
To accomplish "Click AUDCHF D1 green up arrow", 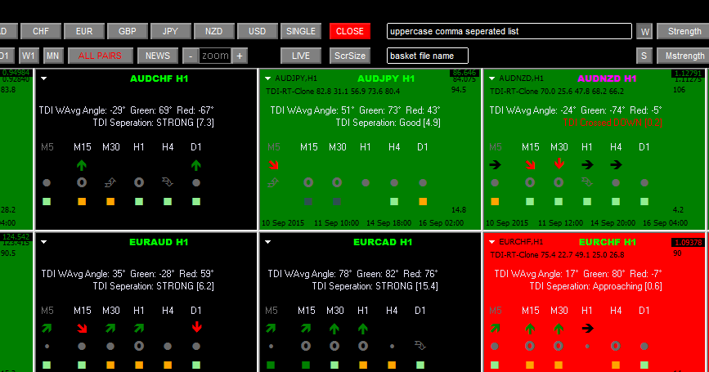I will point(195,165).
